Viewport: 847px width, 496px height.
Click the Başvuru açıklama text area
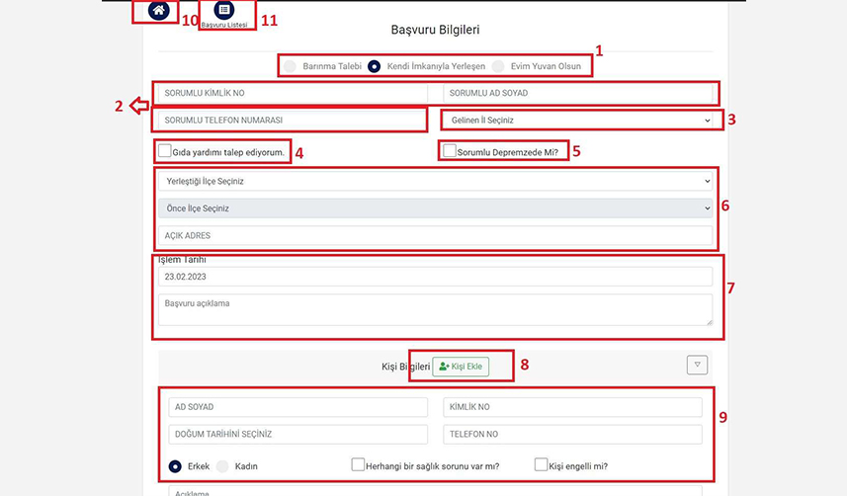click(435, 309)
